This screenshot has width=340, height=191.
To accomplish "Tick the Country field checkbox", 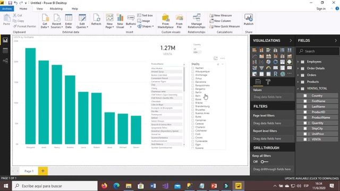I will [x=305, y=95].
